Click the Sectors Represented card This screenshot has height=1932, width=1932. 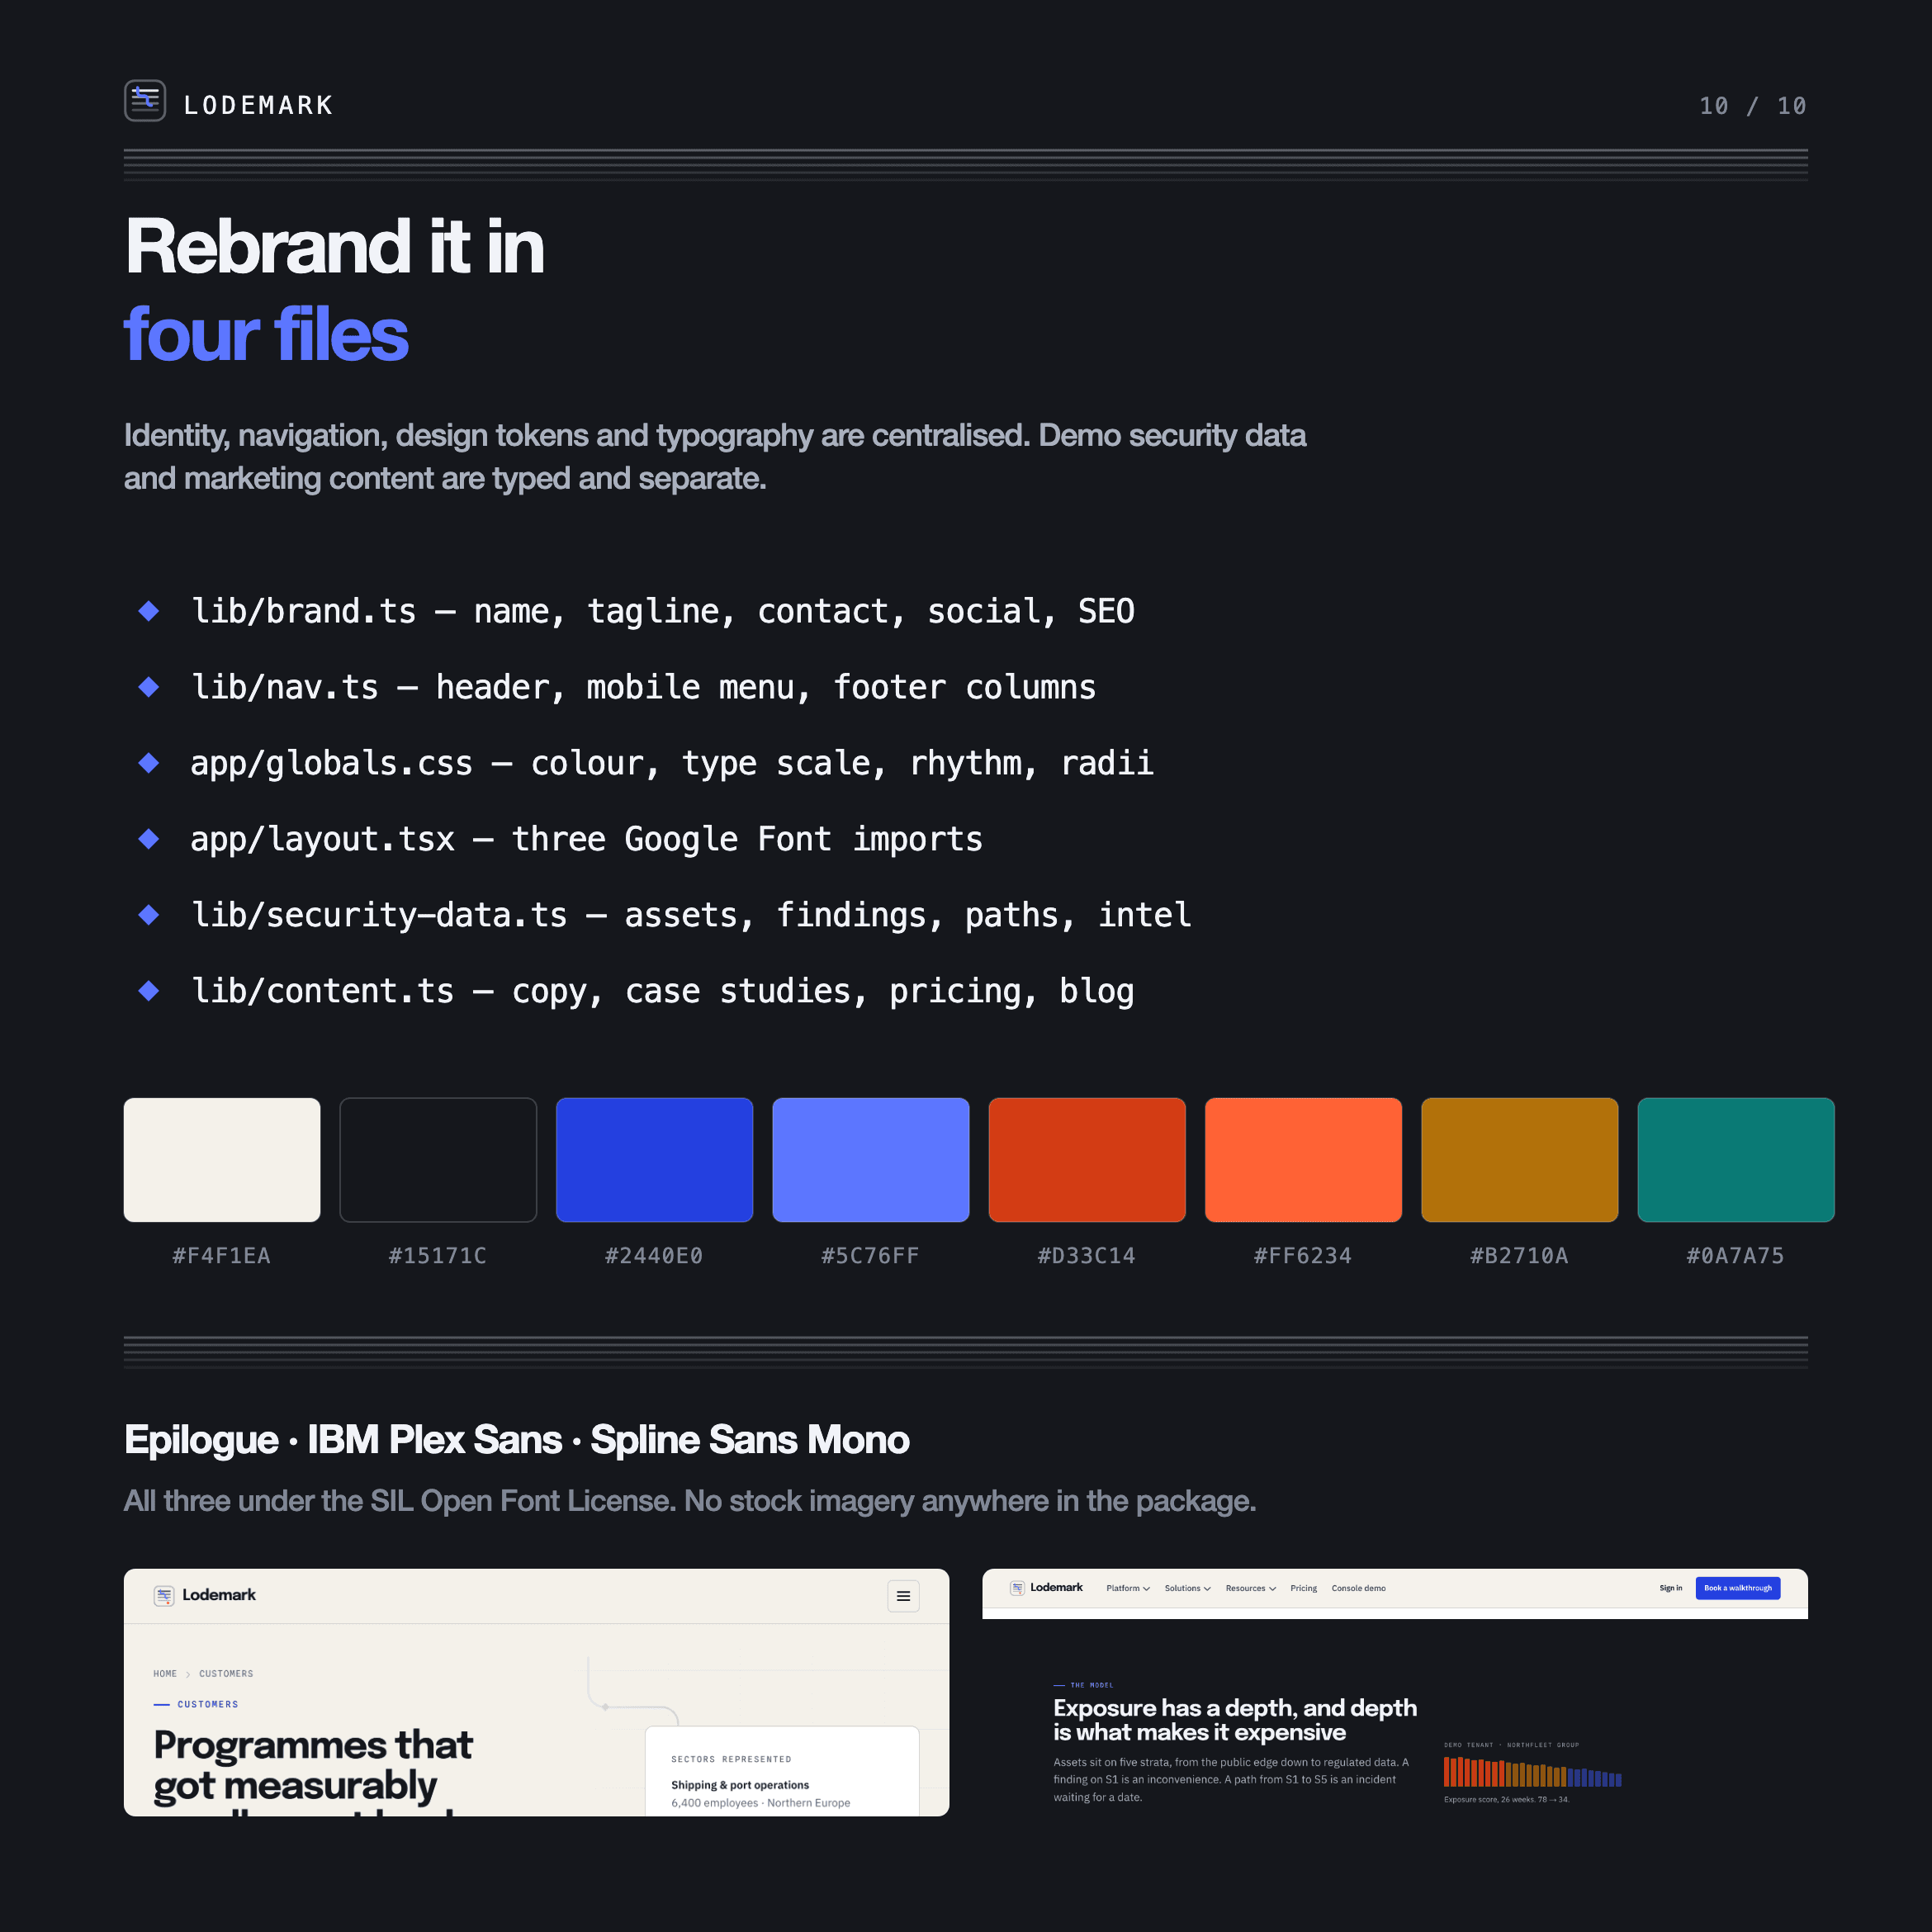pos(782,1771)
